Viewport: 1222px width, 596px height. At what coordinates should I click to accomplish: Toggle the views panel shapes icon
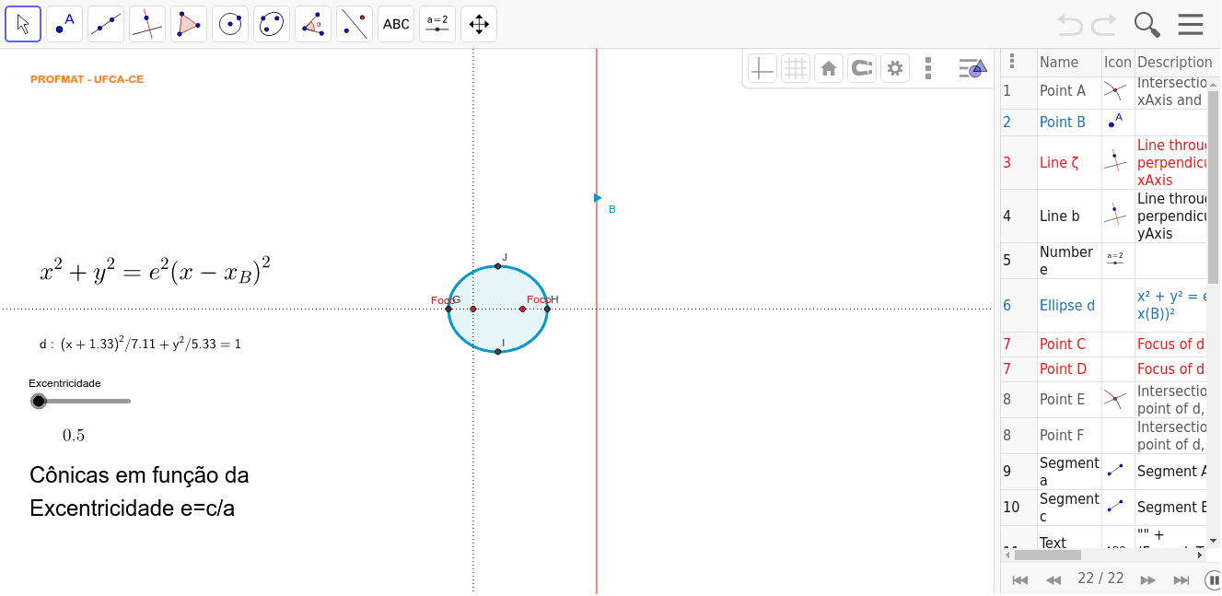point(972,68)
